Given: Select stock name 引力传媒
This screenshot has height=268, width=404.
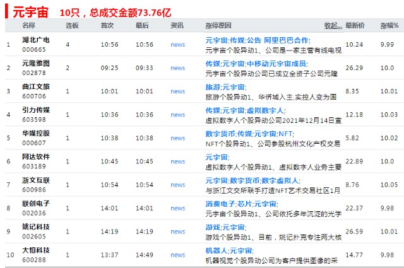Looking at the screenshot, I should point(36,110).
